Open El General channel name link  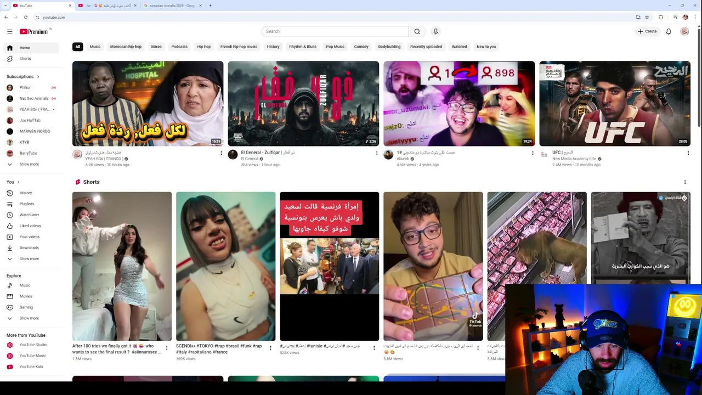coord(249,159)
